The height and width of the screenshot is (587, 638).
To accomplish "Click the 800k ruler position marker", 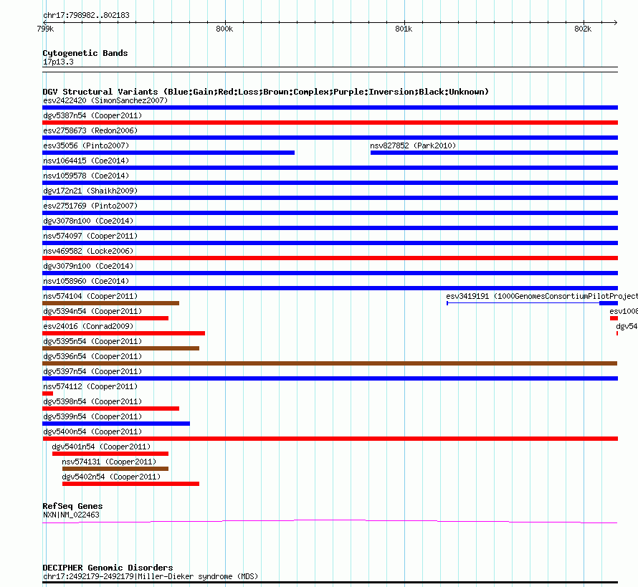I will click(x=224, y=29).
